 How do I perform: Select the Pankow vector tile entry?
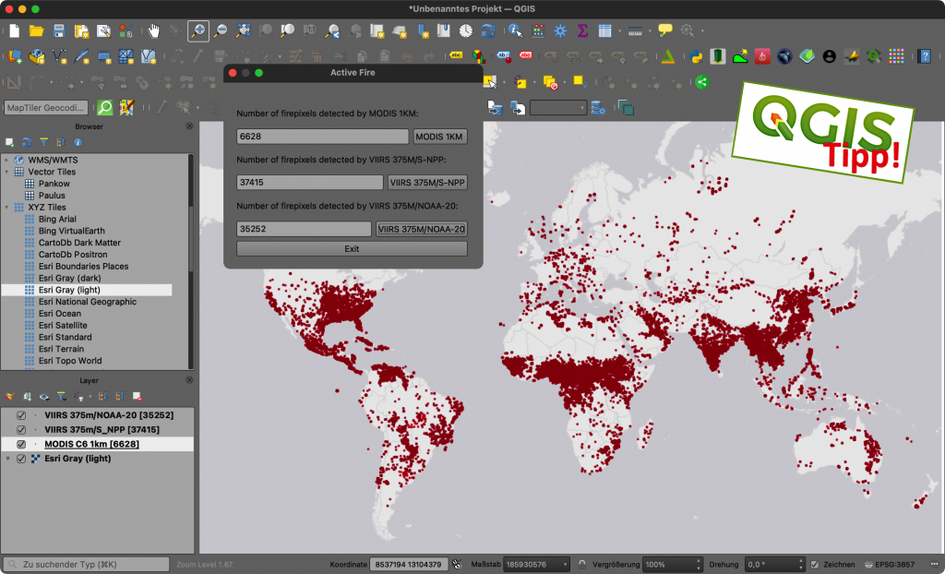[54, 184]
